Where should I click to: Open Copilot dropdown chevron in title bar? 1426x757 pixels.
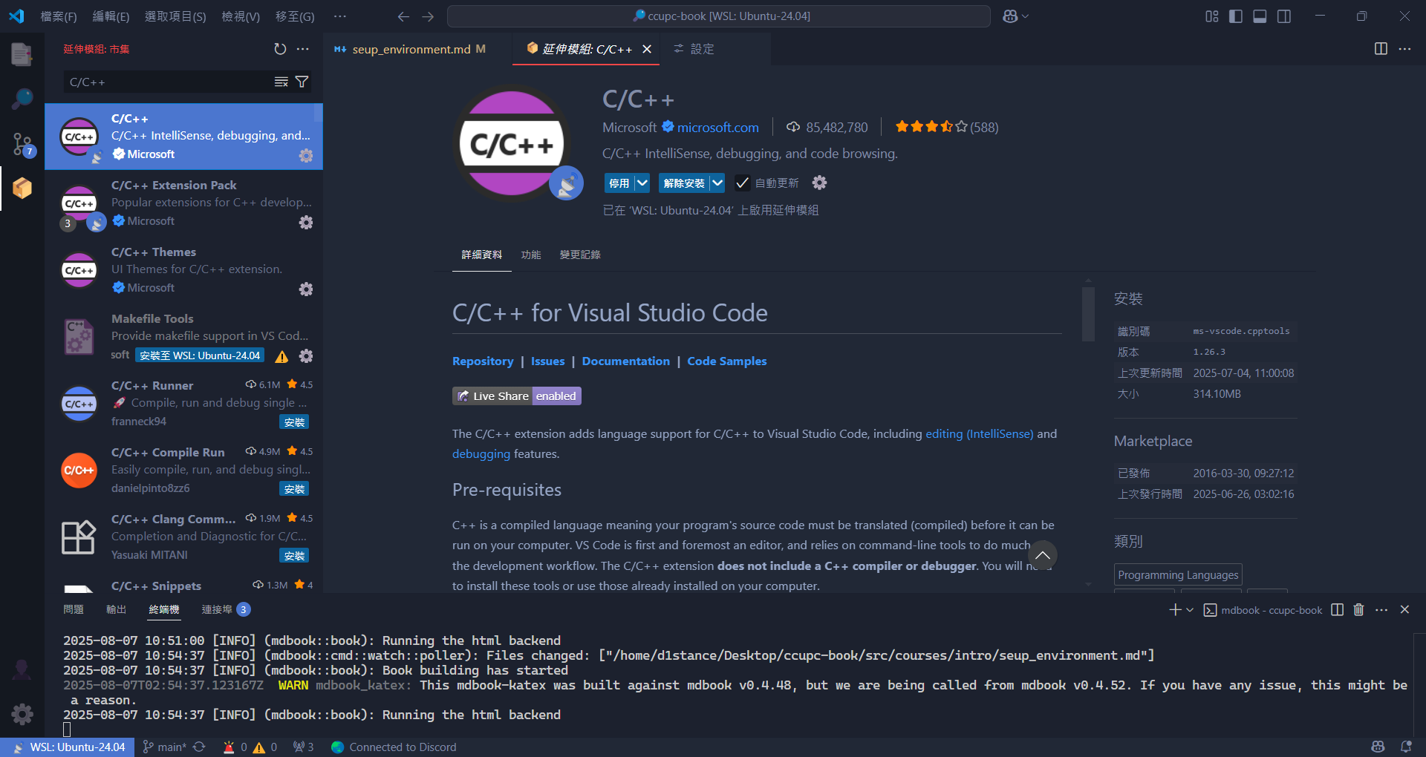tap(1026, 16)
